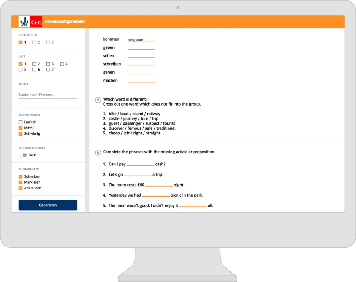
Task: Uncheck Schwierig difficulty option
Action: (x=20, y=134)
